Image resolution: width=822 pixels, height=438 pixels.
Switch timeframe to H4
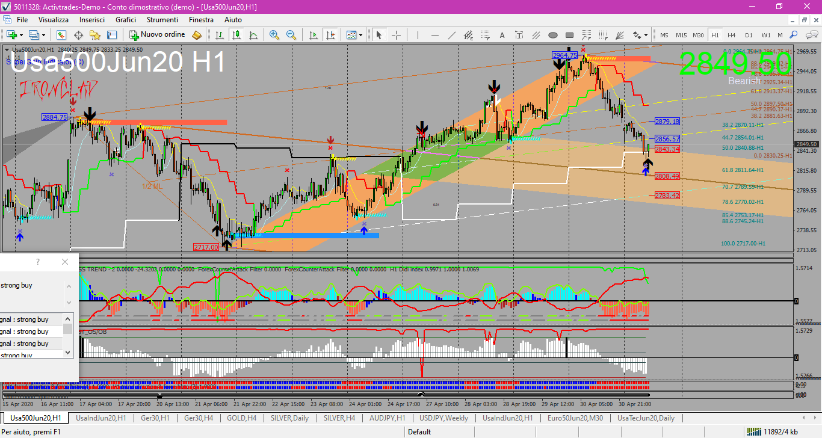[732, 35]
